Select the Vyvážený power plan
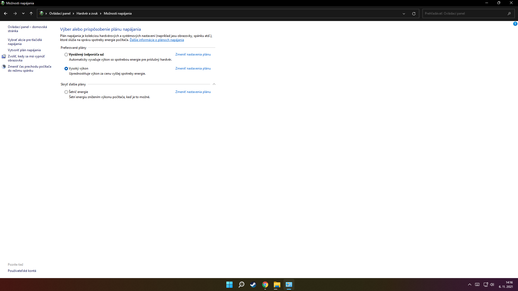 [66, 54]
